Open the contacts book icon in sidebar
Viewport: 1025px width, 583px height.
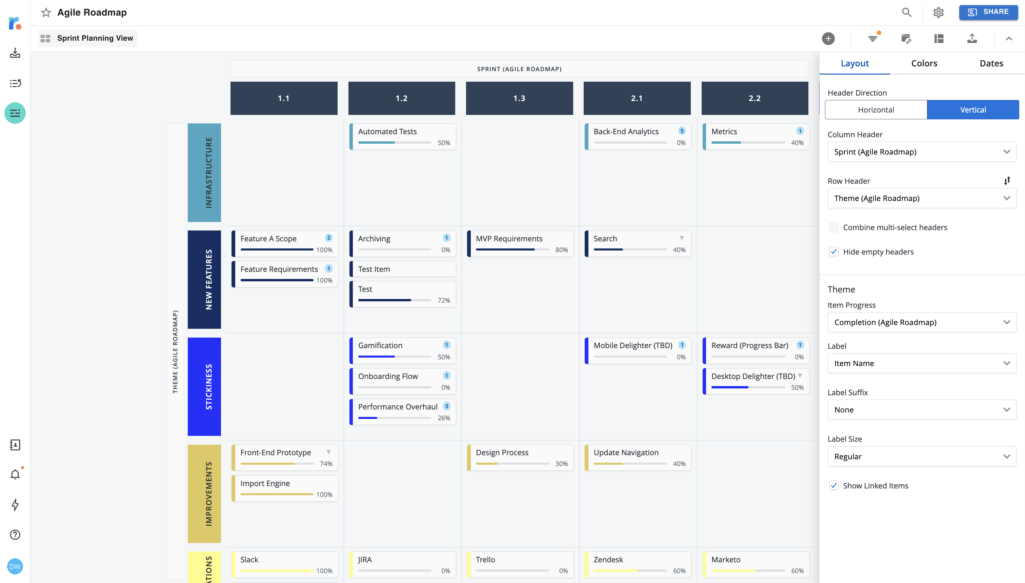point(15,445)
